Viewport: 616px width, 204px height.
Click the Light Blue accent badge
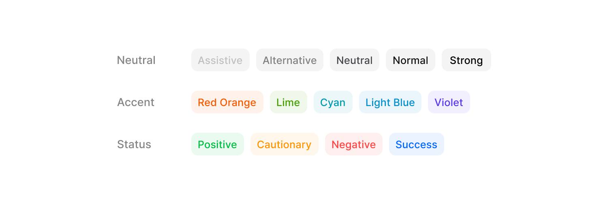pyautogui.click(x=390, y=102)
